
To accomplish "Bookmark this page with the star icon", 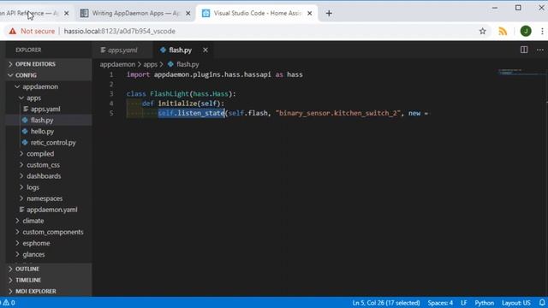I will click(483, 31).
